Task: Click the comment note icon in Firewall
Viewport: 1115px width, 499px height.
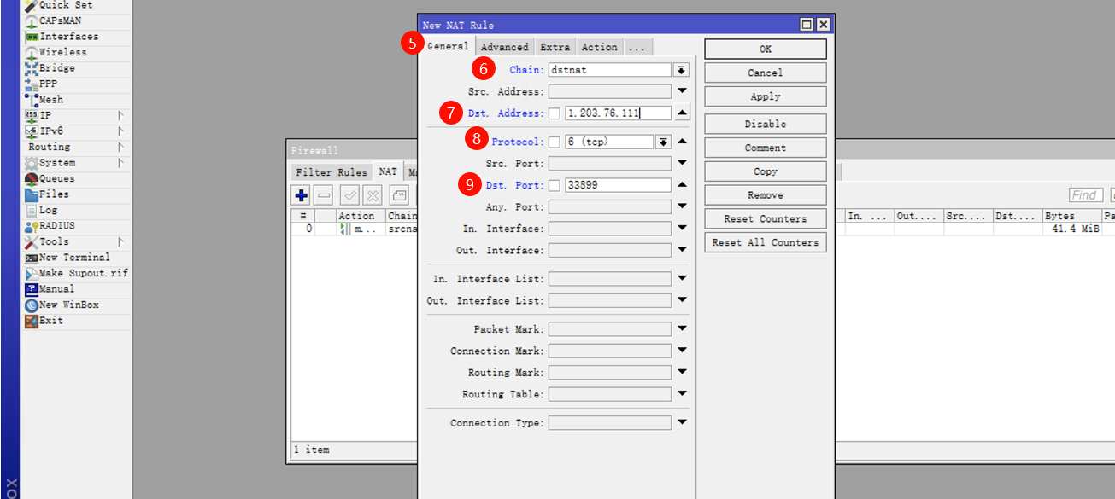Action: 400,195
